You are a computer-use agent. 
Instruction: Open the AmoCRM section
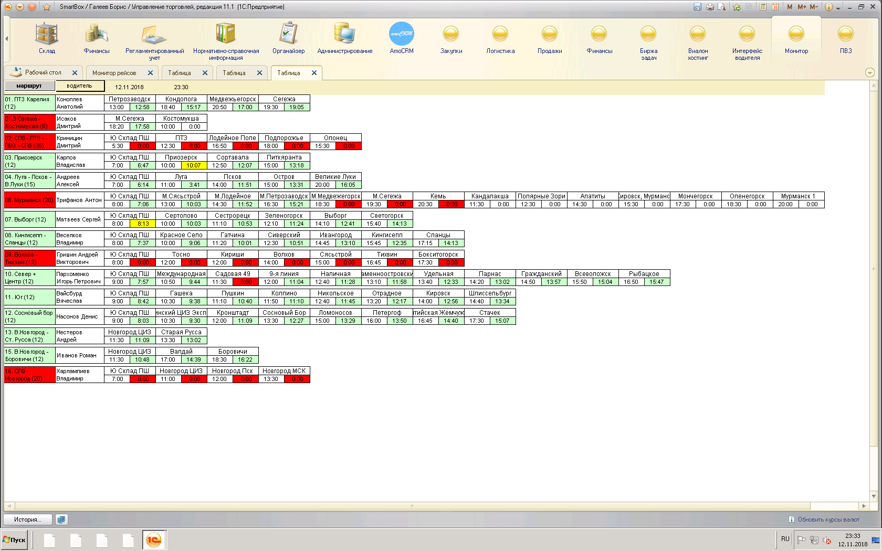coord(402,38)
